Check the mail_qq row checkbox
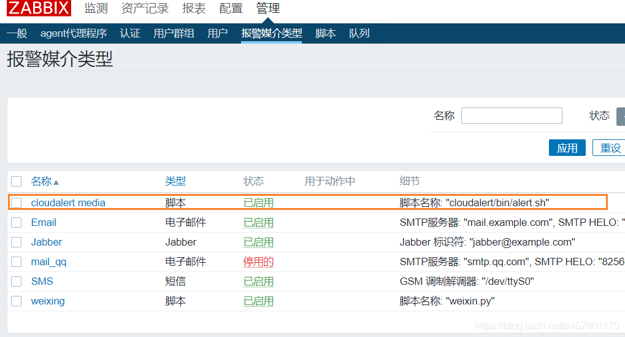The image size is (625, 337). coord(17,261)
